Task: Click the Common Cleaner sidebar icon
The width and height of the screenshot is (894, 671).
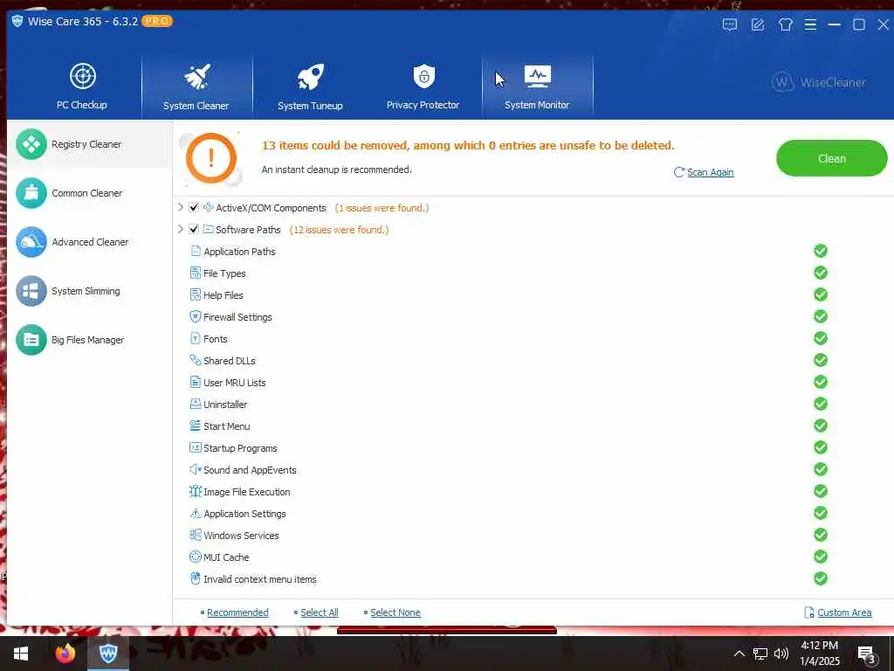Action: (x=31, y=193)
